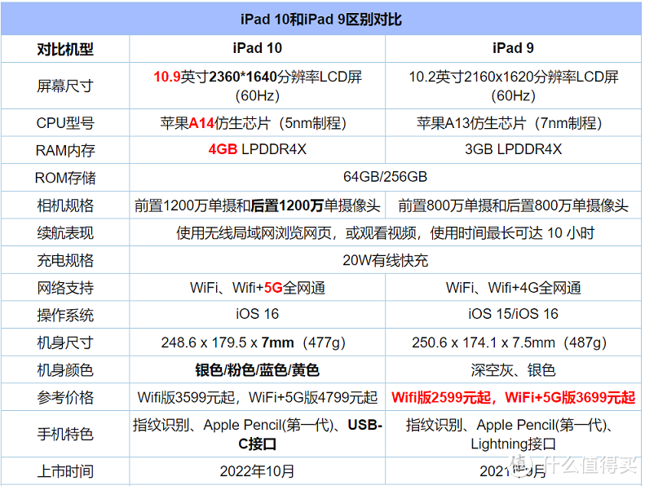The image size is (645, 486).
Task: Click the 'WiFi、Wifi+5G全网通' cell
Action: (x=257, y=288)
